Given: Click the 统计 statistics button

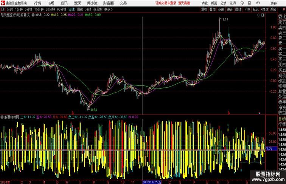Looking at the screenshot, I should [x=230, y=9].
